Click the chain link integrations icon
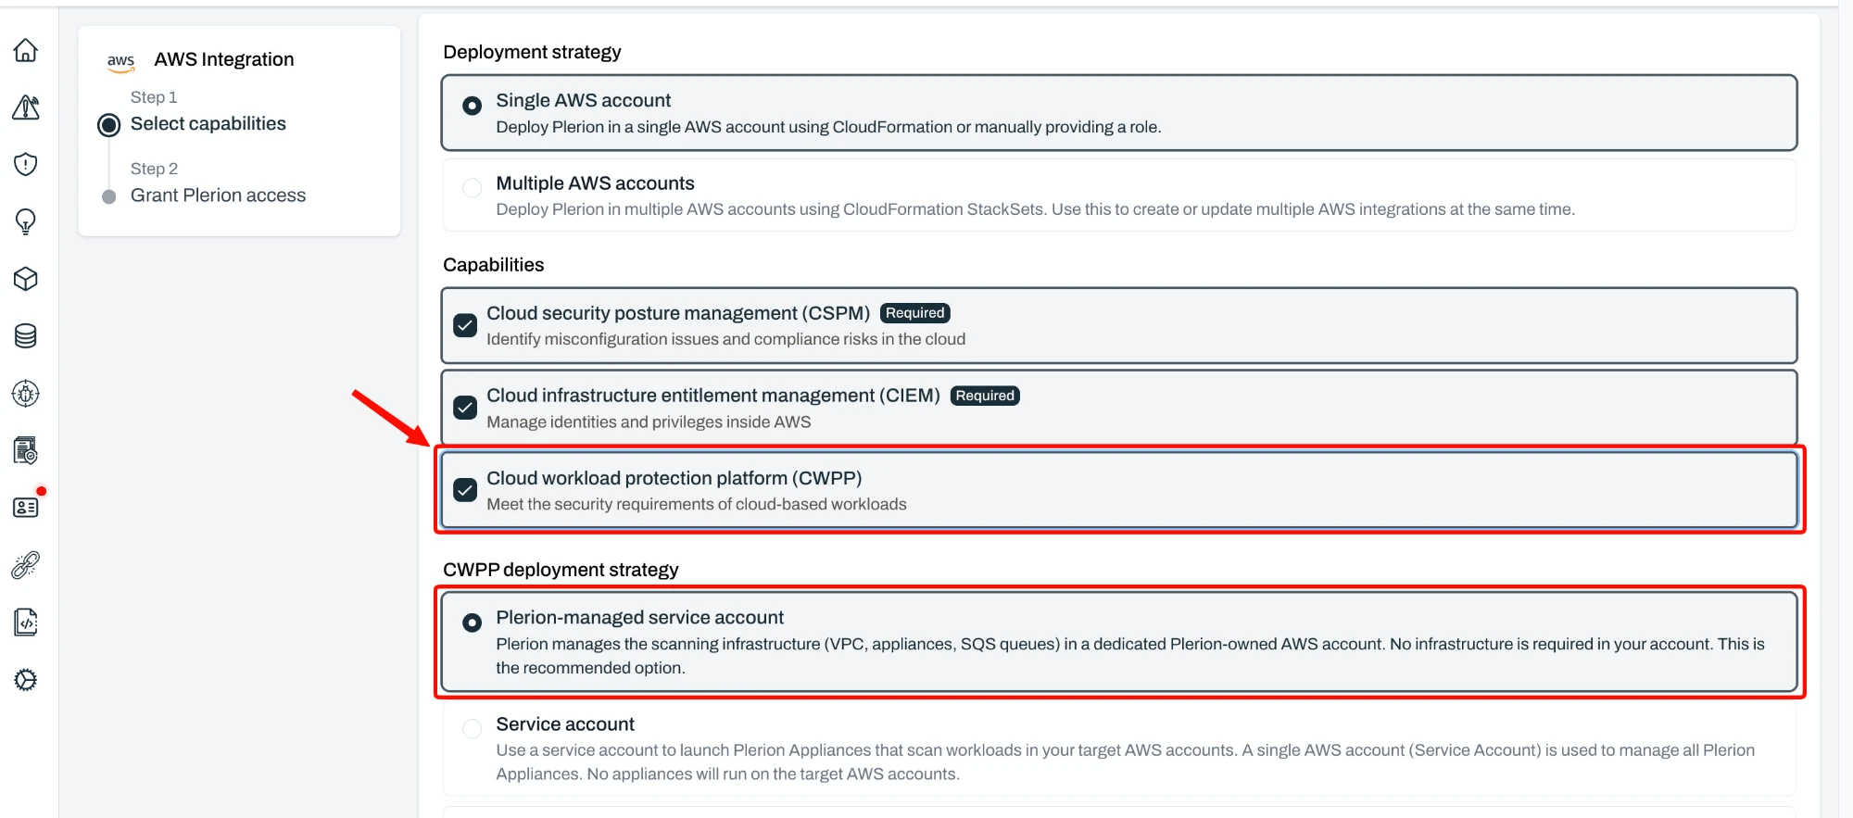Viewport: 1853px width, 818px height. tap(26, 565)
